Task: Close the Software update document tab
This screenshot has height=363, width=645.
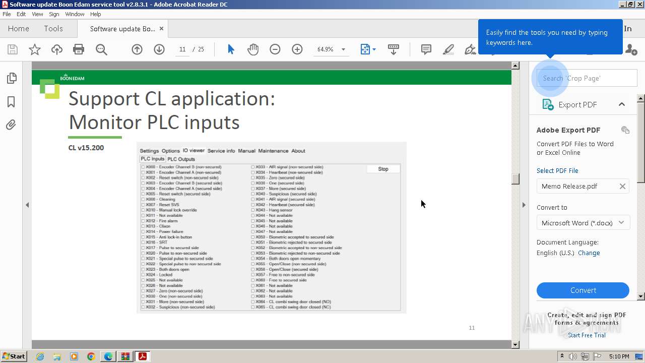Action: coord(161,29)
